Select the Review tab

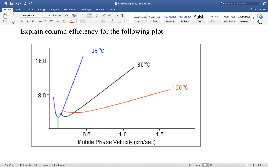pyautogui.click(x=100, y=10)
